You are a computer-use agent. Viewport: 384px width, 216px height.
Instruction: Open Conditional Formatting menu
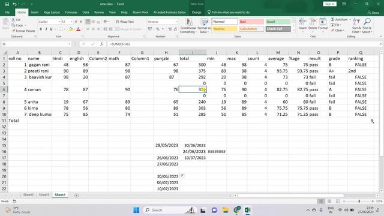point(188,26)
